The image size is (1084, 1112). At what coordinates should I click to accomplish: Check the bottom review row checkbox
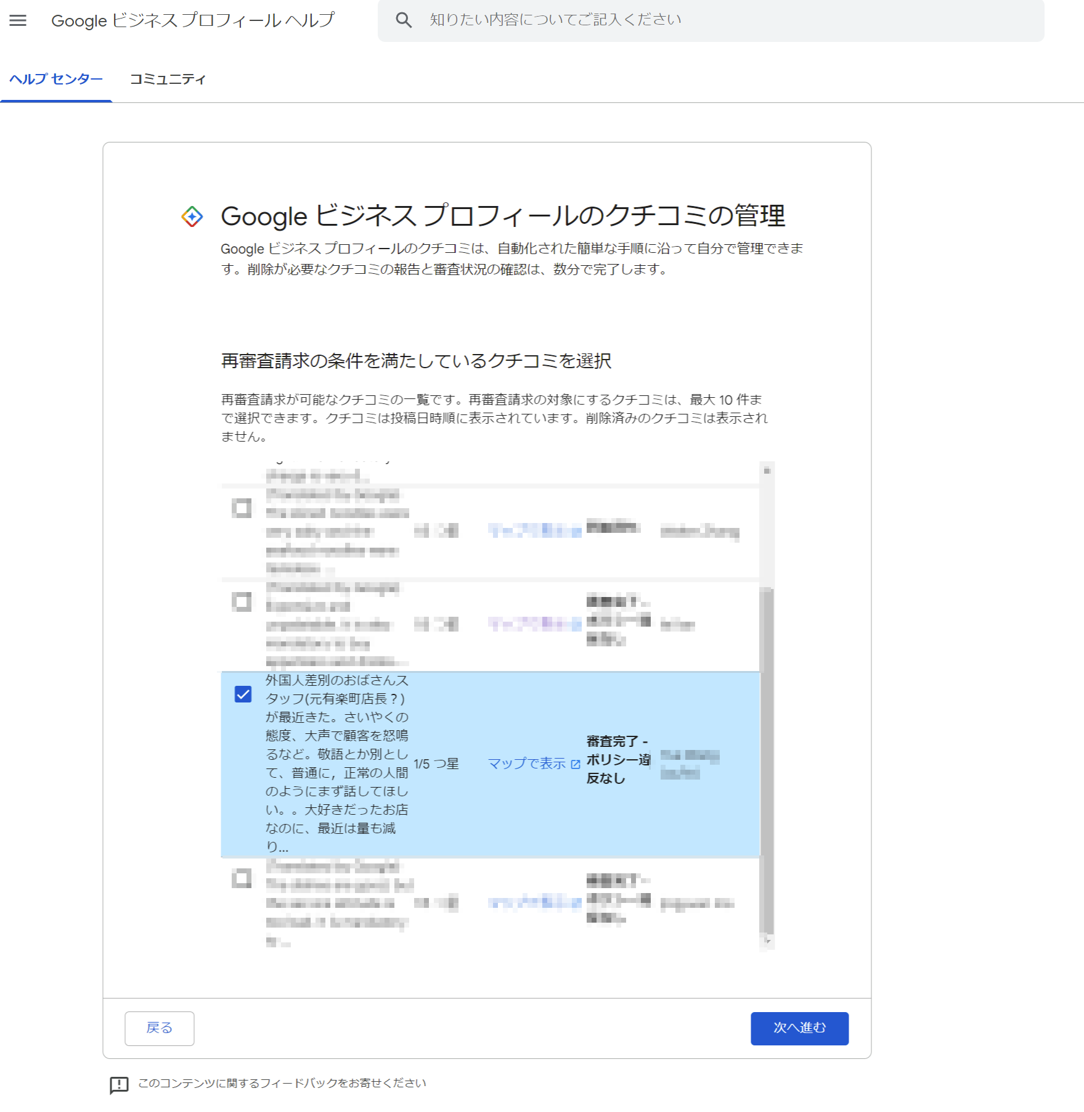coord(242,878)
